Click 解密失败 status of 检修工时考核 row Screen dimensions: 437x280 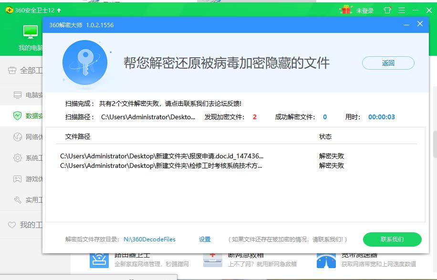point(332,166)
